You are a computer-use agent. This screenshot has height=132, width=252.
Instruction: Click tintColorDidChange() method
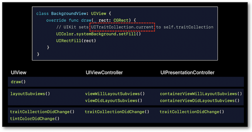point(35,118)
